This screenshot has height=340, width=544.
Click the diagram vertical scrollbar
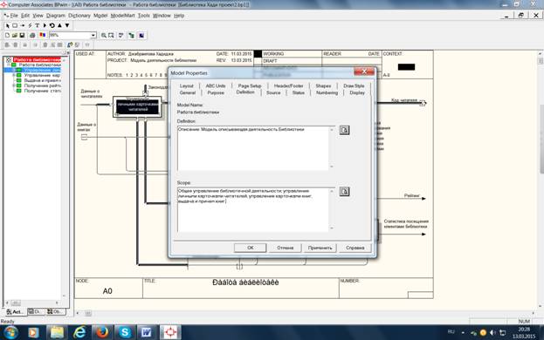click(541, 180)
